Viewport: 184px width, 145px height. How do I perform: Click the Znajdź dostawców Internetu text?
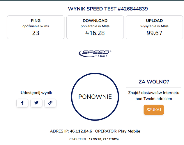tap(154, 93)
